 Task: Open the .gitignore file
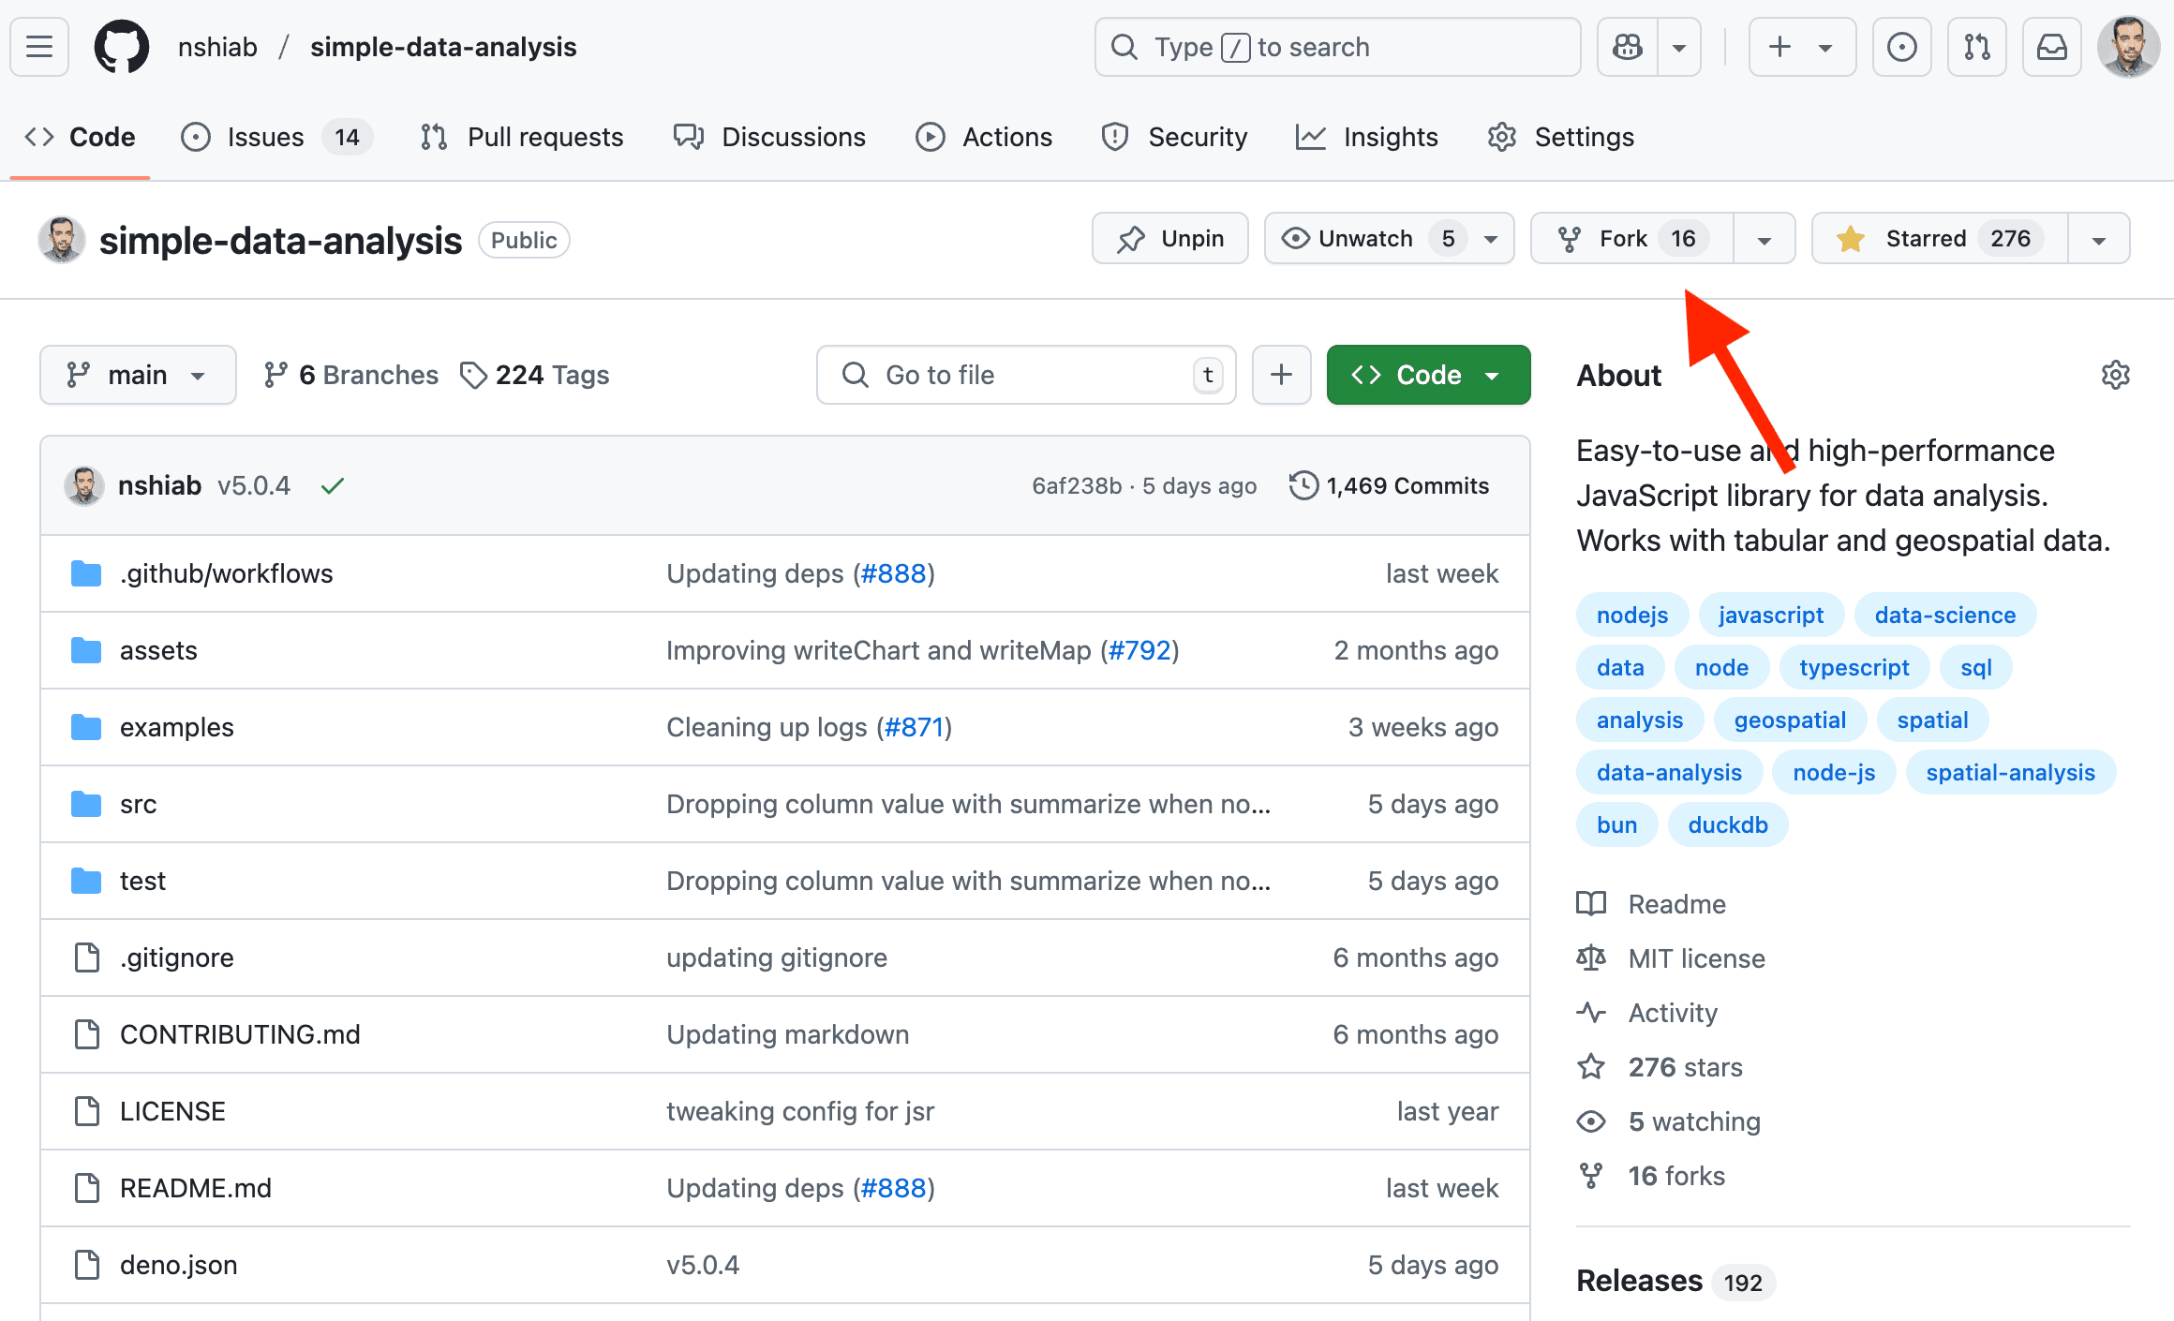(x=176, y=957)
